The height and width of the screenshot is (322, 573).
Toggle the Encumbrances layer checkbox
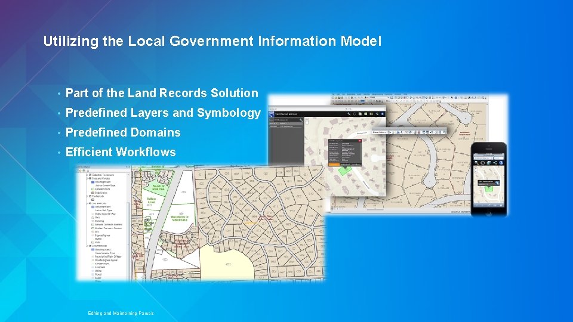pyautogui.click(x=90, y=246)
